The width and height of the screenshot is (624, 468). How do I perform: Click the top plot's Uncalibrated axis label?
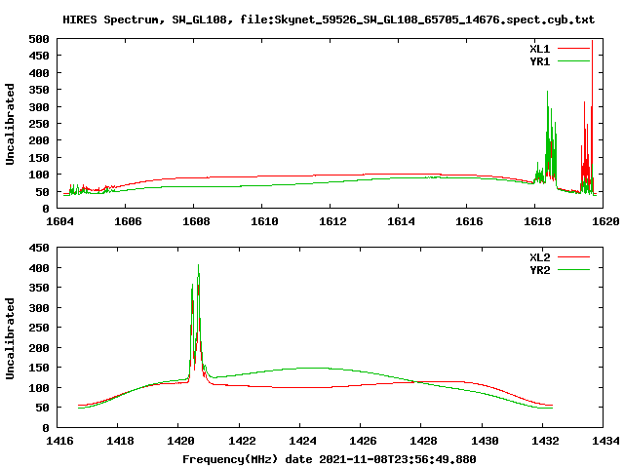coord(11,124)
